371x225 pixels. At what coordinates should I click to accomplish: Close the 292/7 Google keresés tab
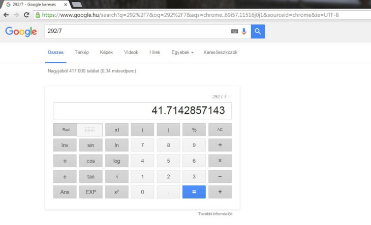[x=66, y=5]
